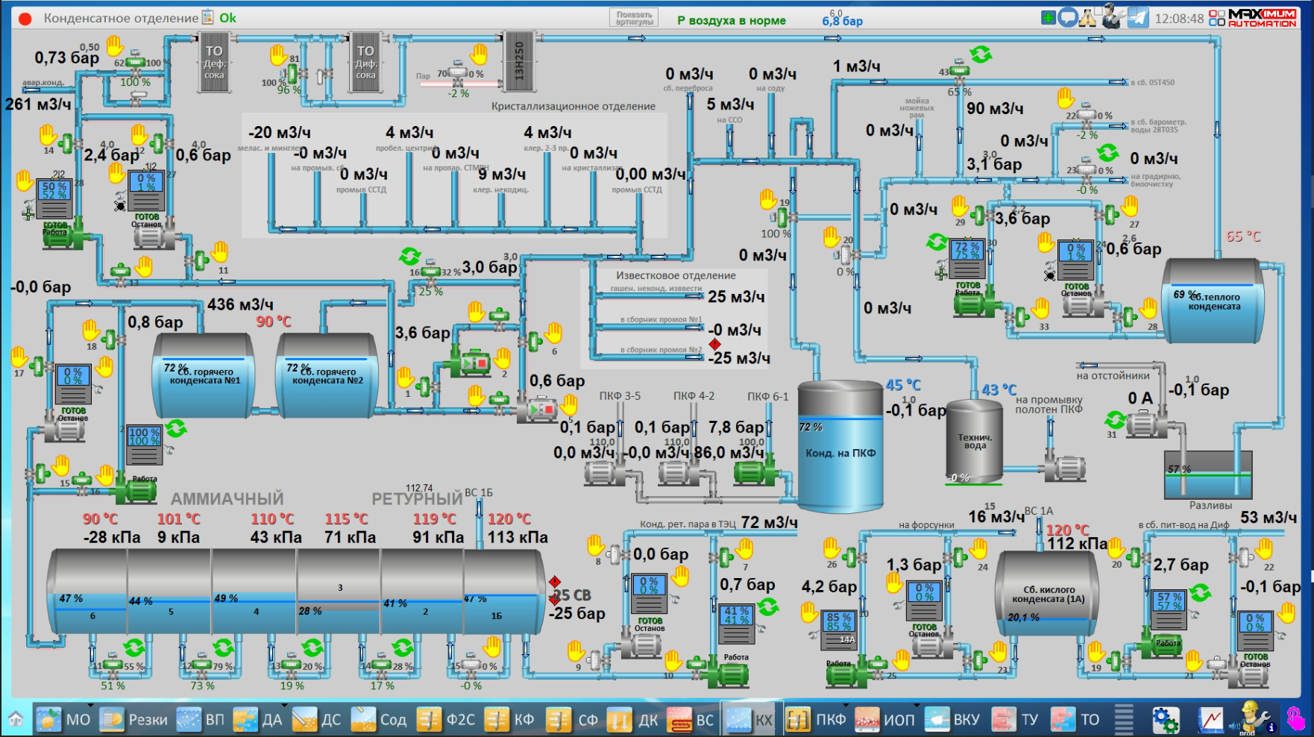Screen dimensions: 1314x737
Task: Click the ТО Деф. сока heat exchanger
Action: pyautogui.click(x=214, y=63)
